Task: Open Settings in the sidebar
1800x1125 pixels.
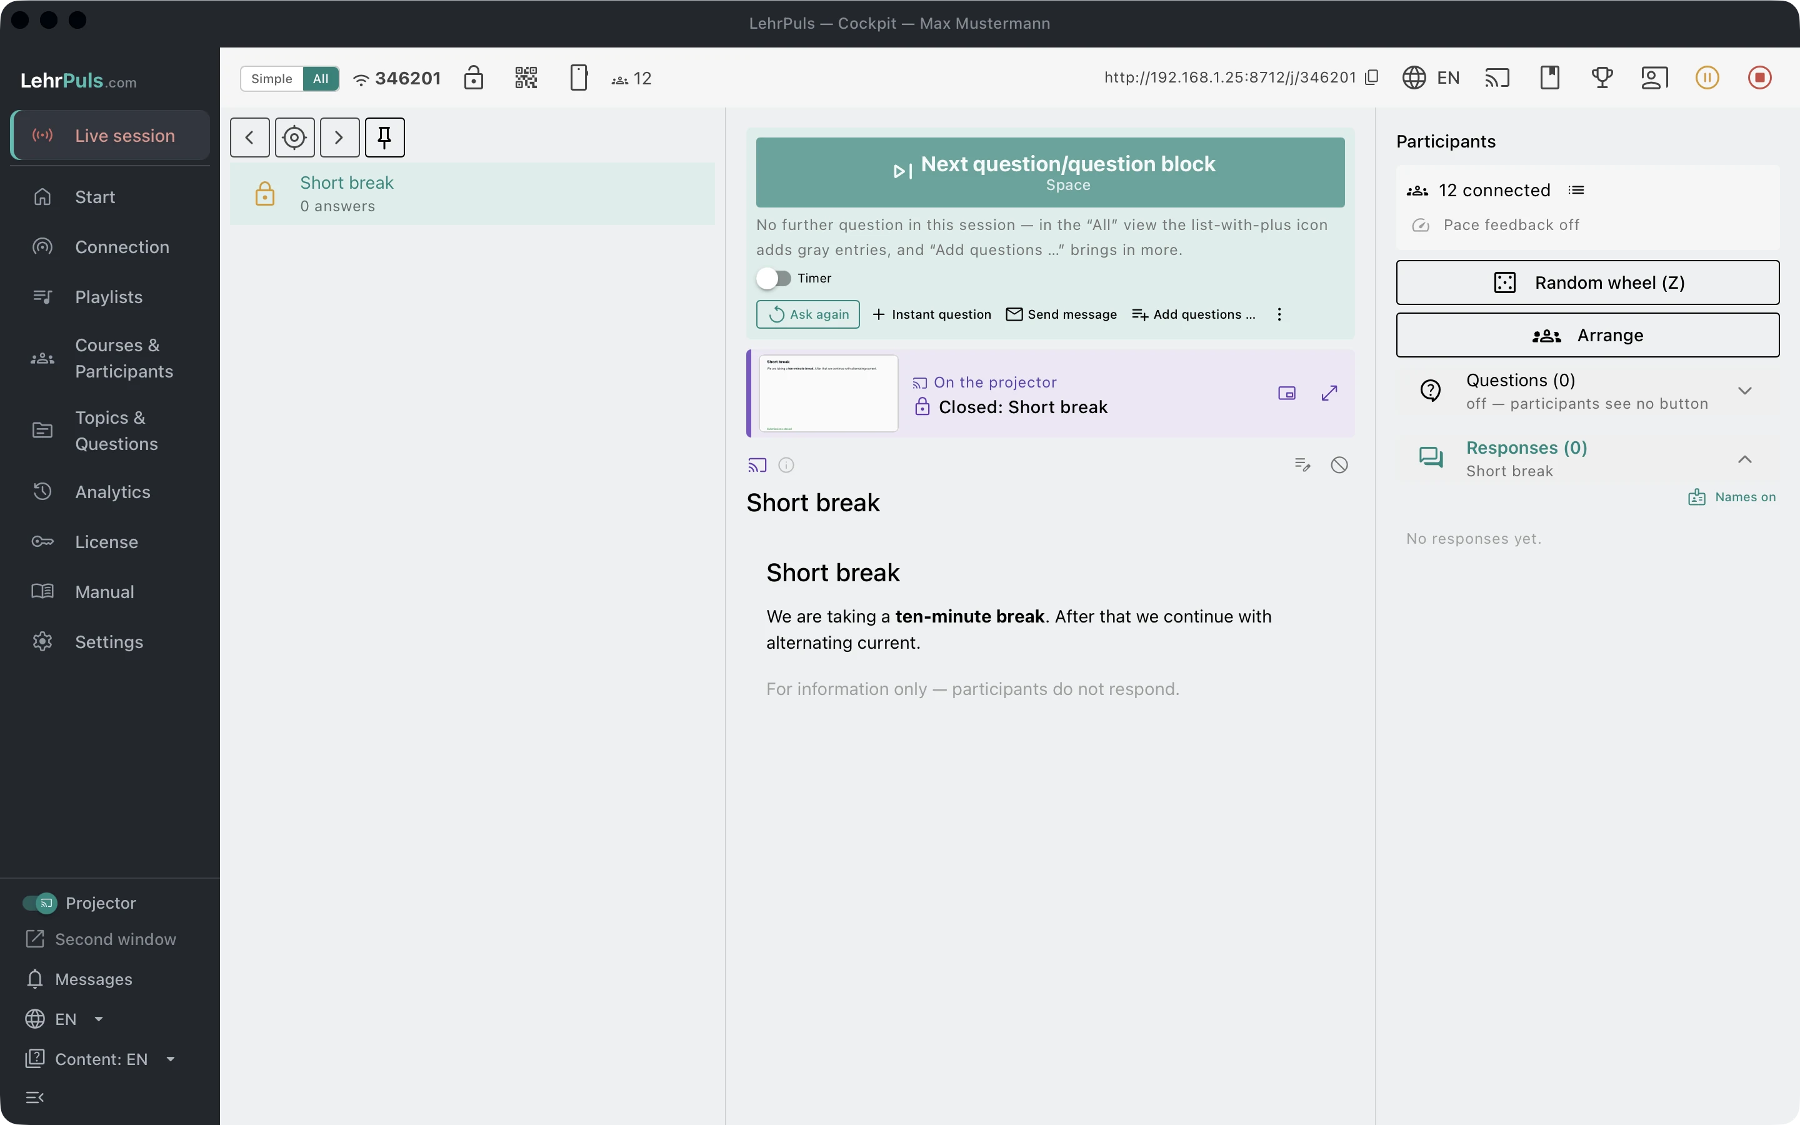Action: pyautogui.click(x=110, y=641)
